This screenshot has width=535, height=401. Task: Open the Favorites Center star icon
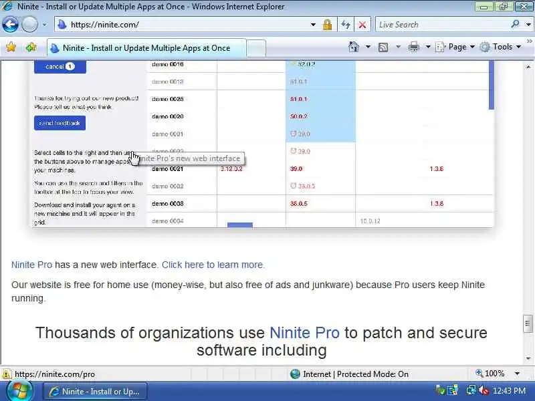11,47
